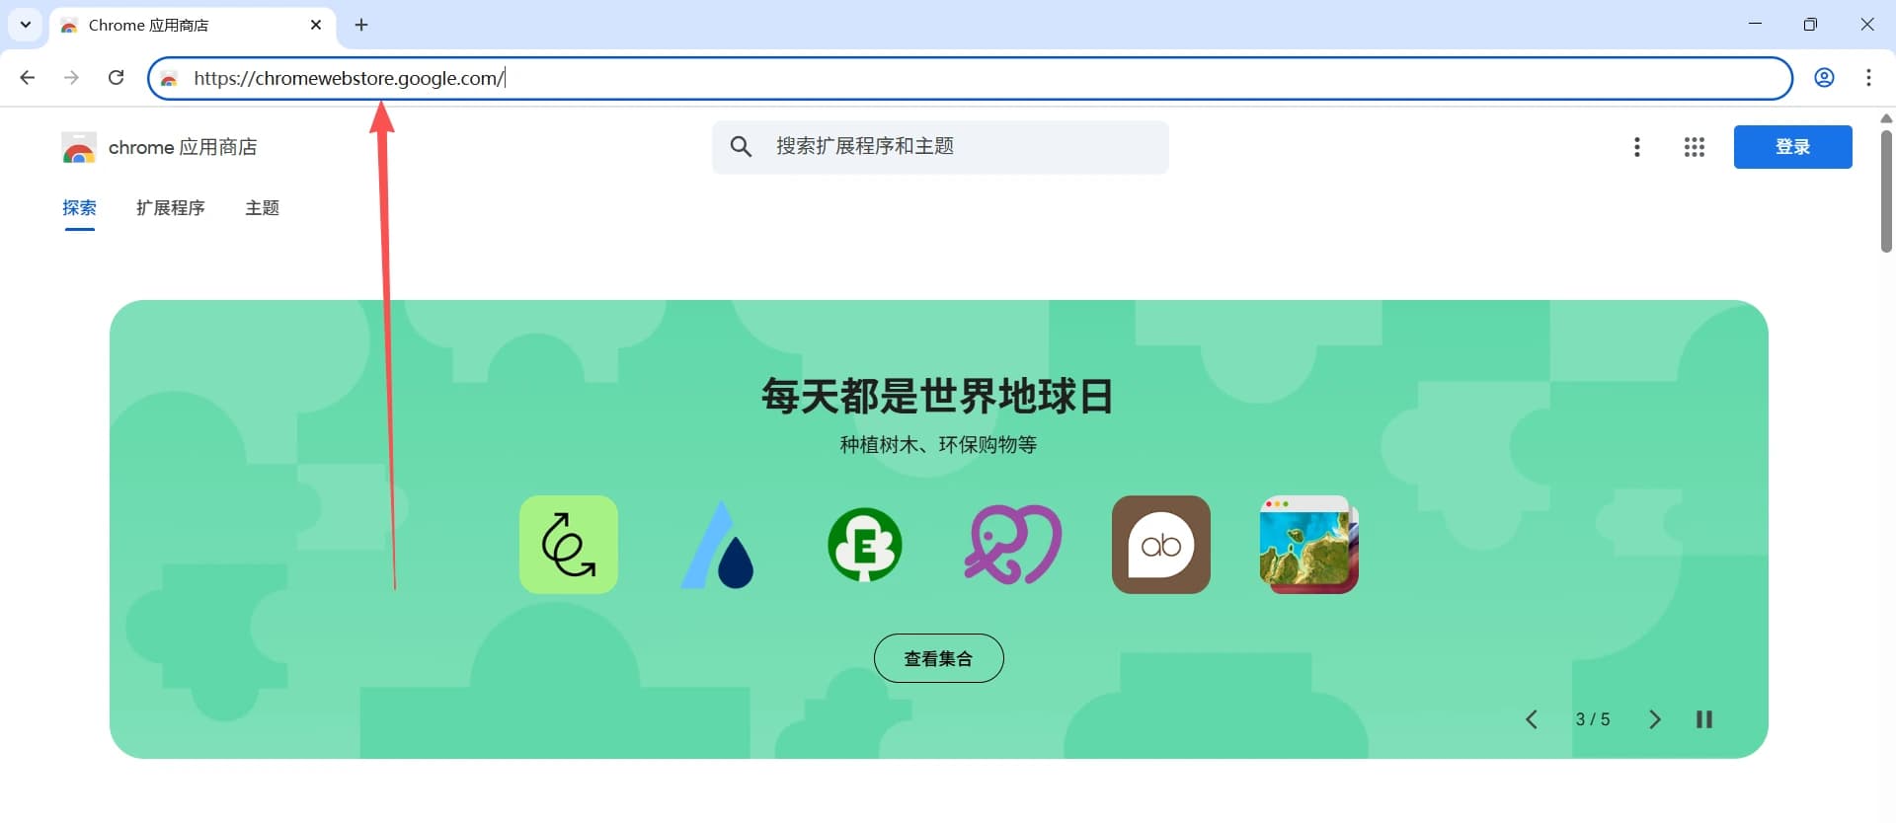Screen dimensions: 1896x823
Task: Open the brown ab extension icon
Action: point(1161,545)
